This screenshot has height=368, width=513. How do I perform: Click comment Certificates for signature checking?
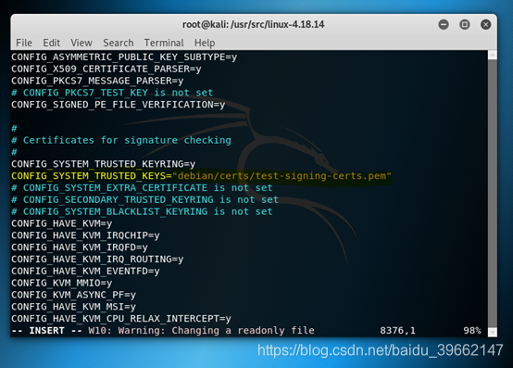pos(121,140)
